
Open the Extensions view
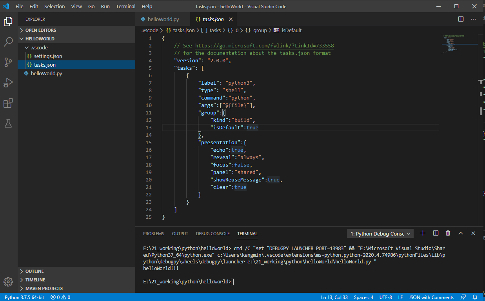pyautogui.click(x=8, y=103)
